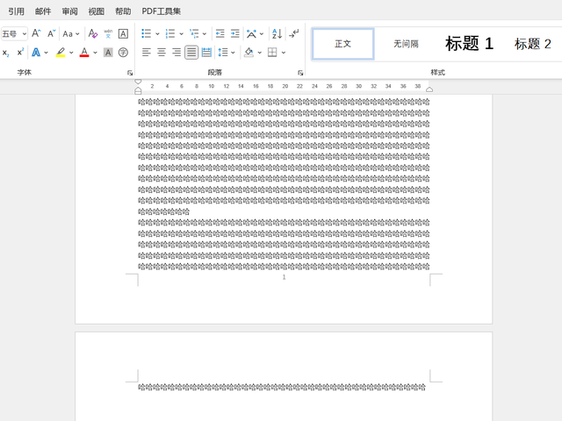Decrease paragraph indent
This screenshot has height=421, width=562.
pyautogui.click(x=220, y=33)
